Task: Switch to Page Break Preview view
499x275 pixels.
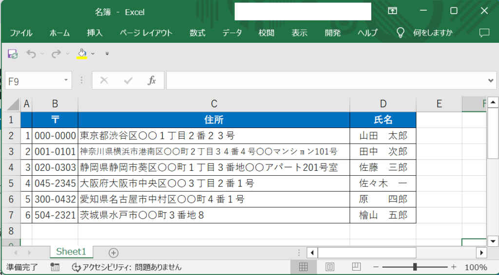Action: (356, 267)
